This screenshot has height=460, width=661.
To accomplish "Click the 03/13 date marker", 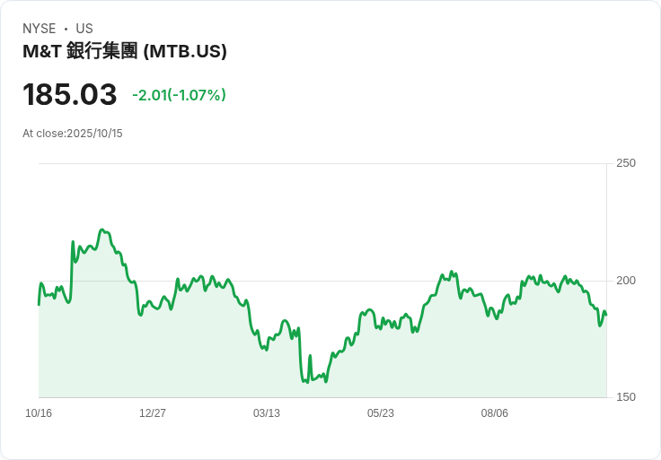I will point(267,413).
